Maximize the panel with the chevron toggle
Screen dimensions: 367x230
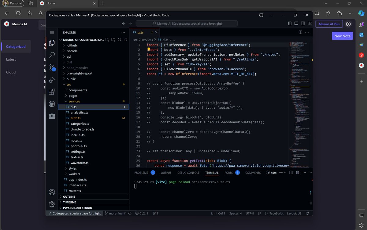311,172
